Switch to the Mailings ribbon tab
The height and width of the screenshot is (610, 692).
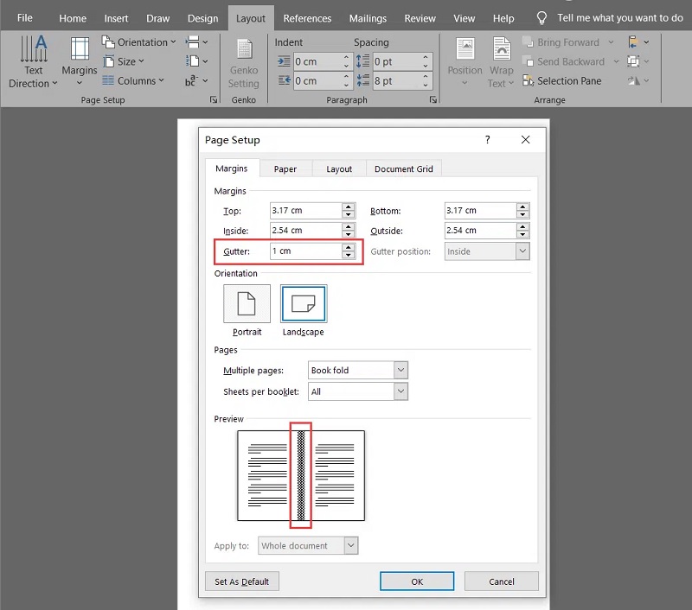tap(368, 18)
